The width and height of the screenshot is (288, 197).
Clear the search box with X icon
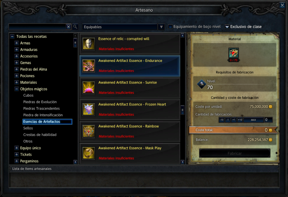pos(69,27)
